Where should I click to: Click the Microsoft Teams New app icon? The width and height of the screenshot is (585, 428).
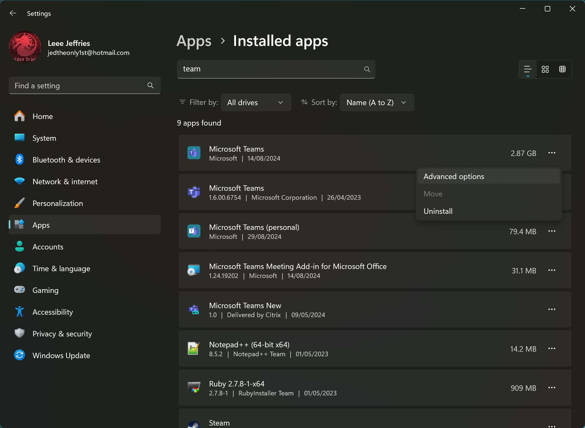(x=194, y=310)
